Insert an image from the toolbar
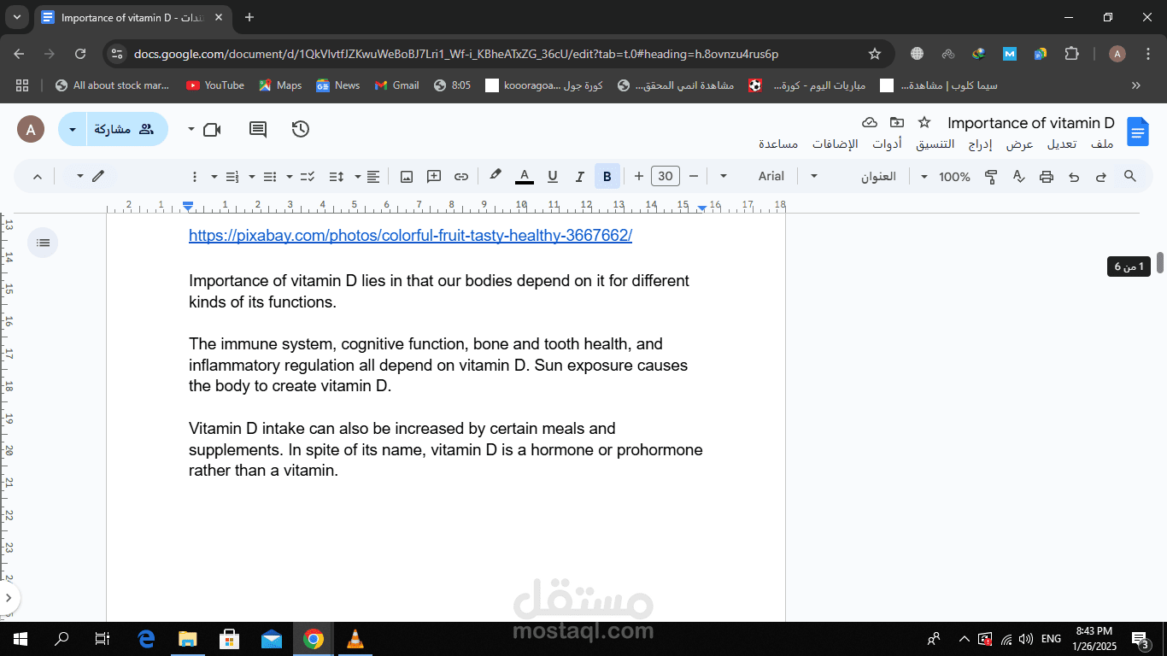The width and height of the screenshot is (1167, 656). tap(407, 177)
